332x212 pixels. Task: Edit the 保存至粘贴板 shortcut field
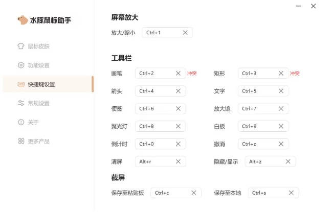169,193
